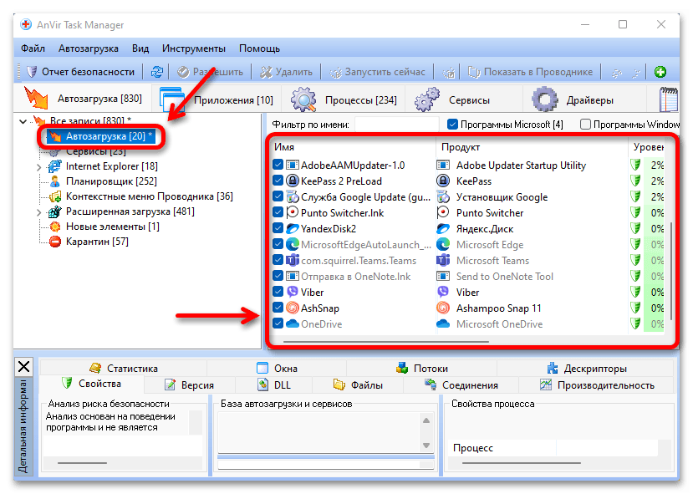Image resolution: width=693 pixels, height=494 pixels.
Task: Click the KeePass lock icon in Имя column
Action: point(293,181)
